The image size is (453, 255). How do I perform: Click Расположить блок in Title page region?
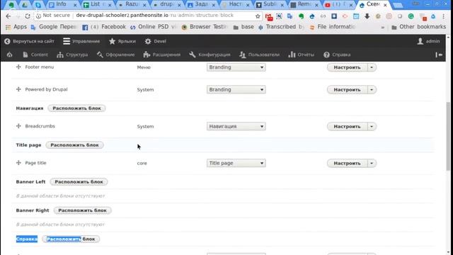point(74,144)
